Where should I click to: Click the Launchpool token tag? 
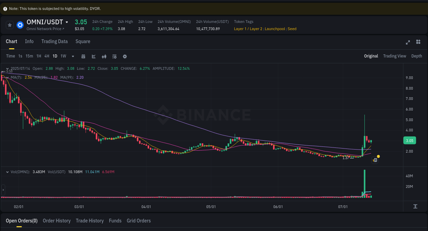click(x=275, y=29)
